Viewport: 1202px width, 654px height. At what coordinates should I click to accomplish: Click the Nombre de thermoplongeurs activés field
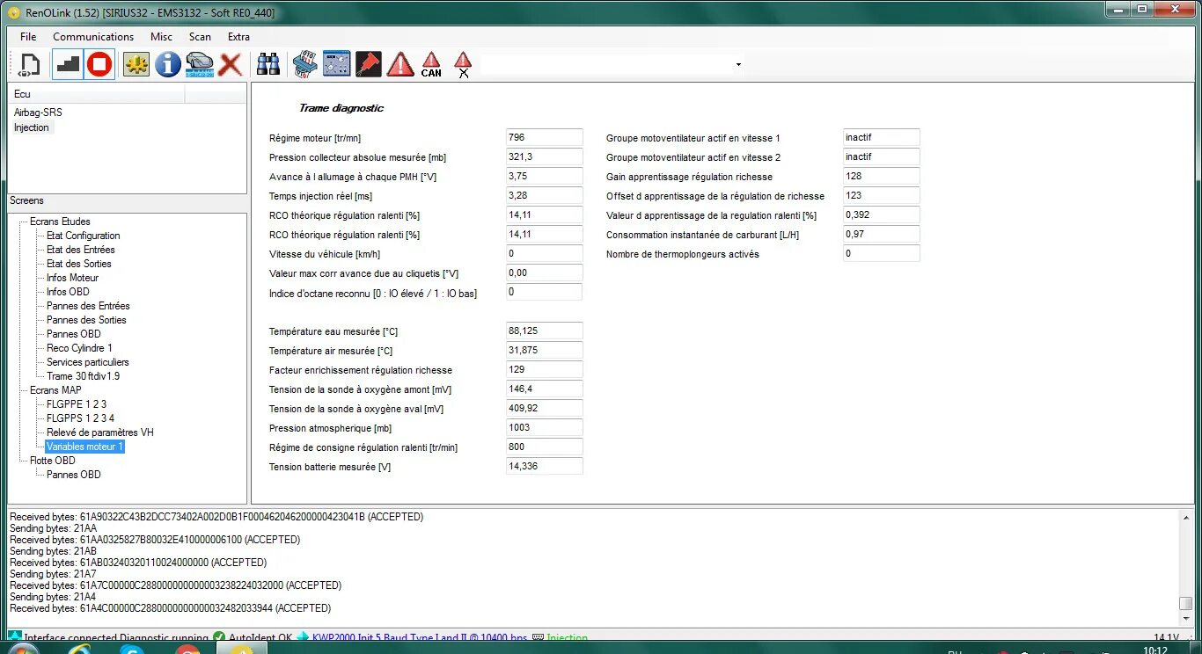click(x=882, y=253)
